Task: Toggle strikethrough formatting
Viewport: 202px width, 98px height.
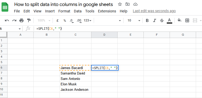Action: pyautogui.click(x=162, y=20)
